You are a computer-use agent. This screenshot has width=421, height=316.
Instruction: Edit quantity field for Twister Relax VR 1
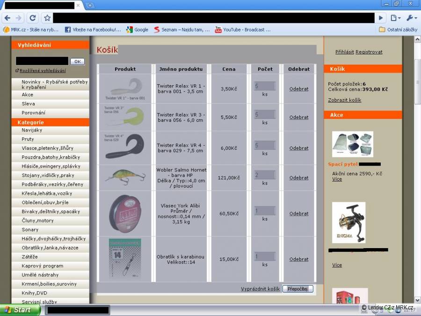(x=265, y=86)
